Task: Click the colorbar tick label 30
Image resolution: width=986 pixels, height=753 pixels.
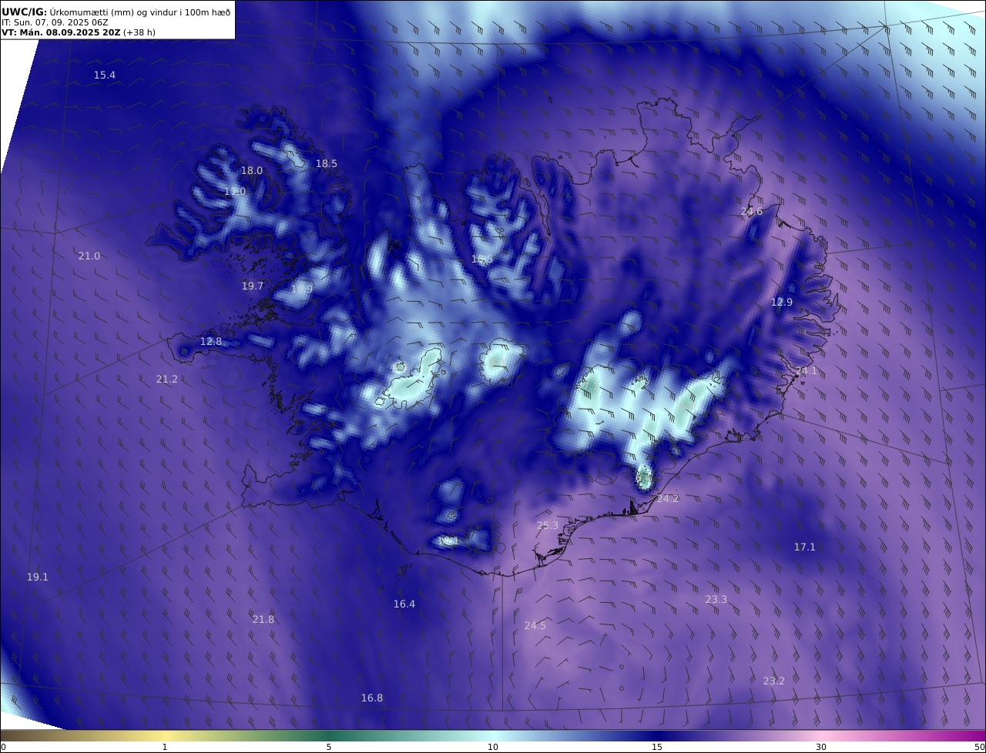Action: (x=821, y=747)
